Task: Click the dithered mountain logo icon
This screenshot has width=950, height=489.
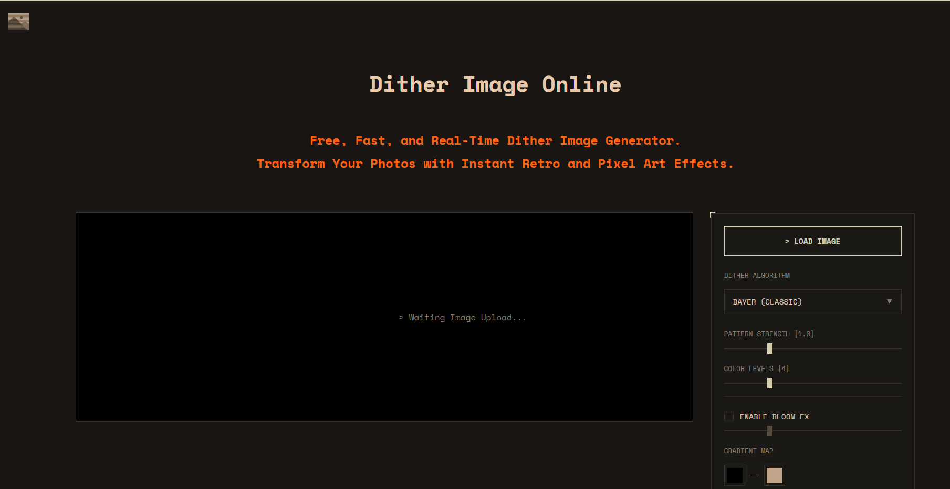Action: 18,21
